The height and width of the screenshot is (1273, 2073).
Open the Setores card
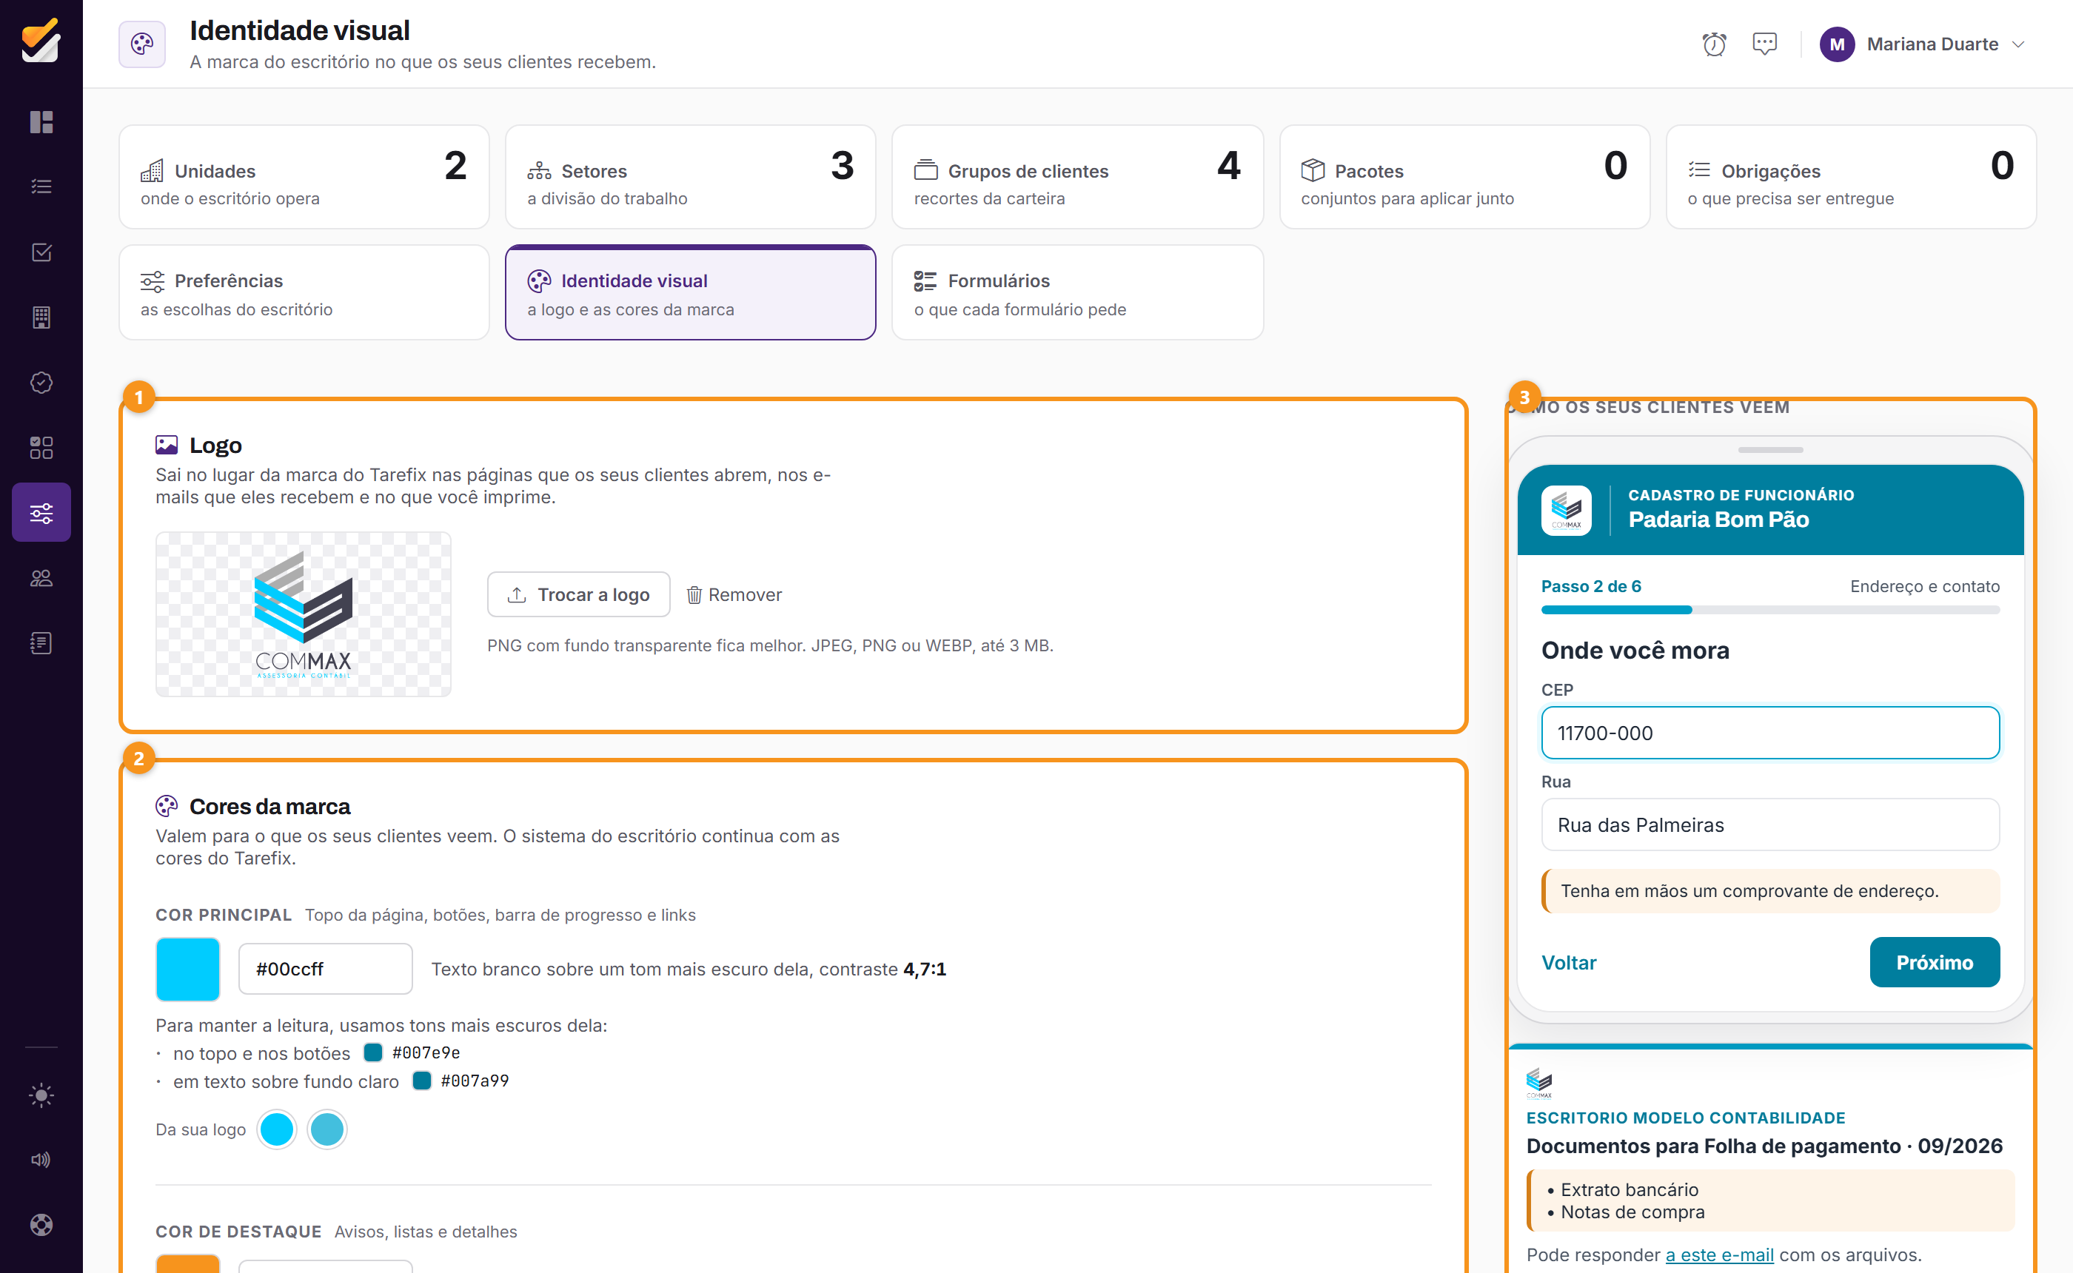[x=691, y=177]
